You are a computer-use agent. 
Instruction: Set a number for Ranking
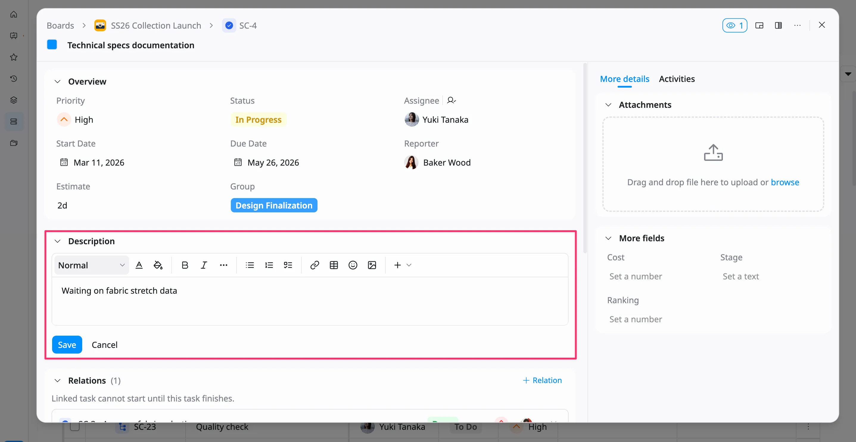(x=635, y=319)
